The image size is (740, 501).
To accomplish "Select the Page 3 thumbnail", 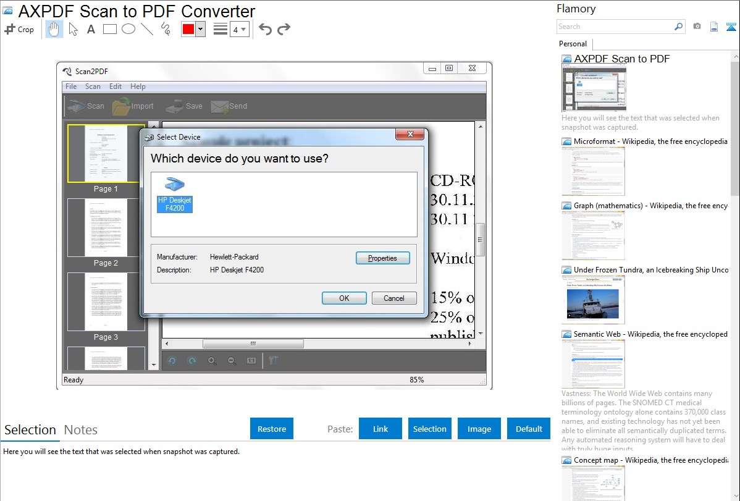I will pos(106,301).
